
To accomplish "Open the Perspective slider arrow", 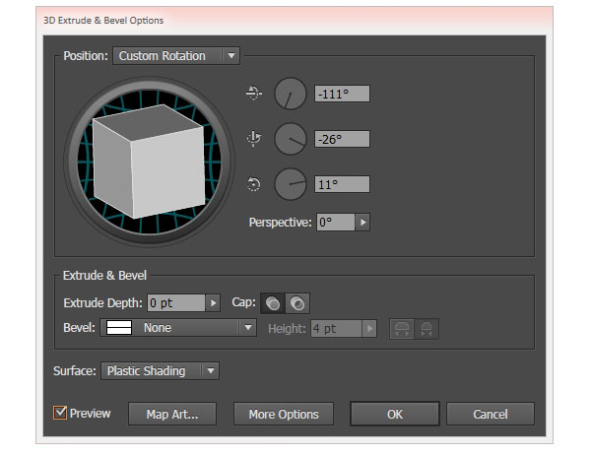I will (x=362, y=223).
